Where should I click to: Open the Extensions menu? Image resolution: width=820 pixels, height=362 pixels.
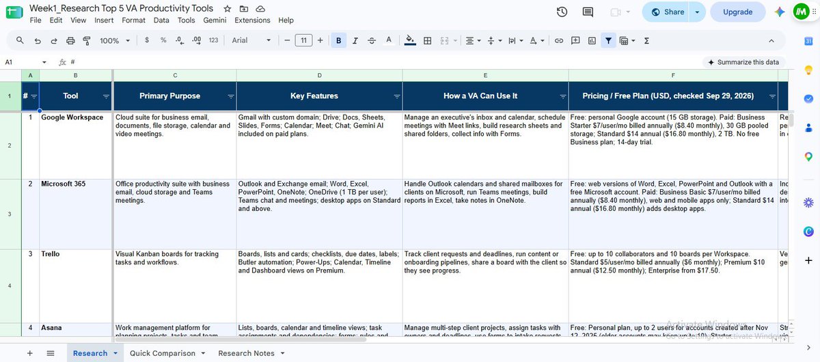252,20
